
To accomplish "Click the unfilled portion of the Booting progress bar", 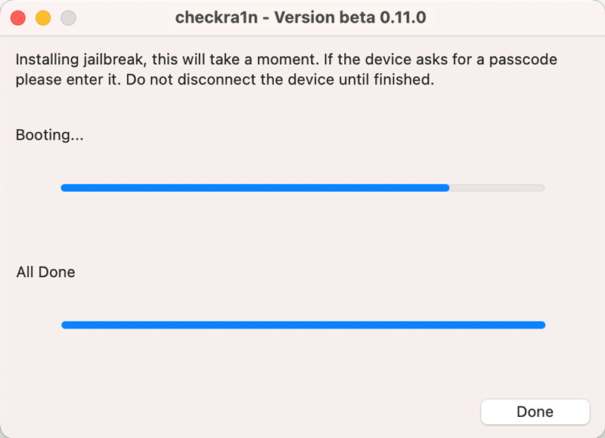I will click(499, 187).
